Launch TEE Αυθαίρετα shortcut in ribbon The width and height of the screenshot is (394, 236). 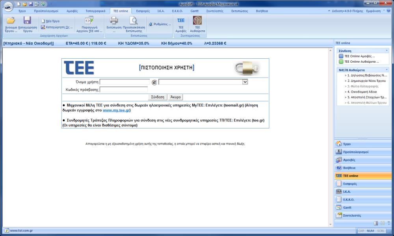(197, 24)
